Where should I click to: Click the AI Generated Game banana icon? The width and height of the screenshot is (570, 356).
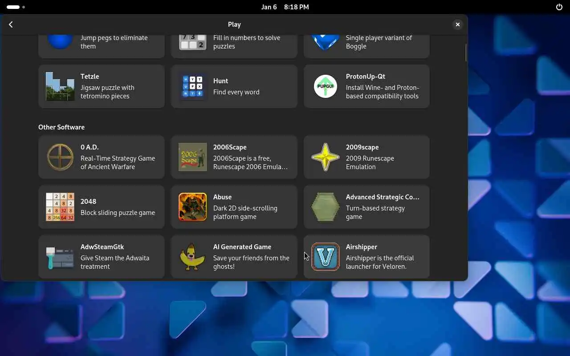click(x=193, y=257)
